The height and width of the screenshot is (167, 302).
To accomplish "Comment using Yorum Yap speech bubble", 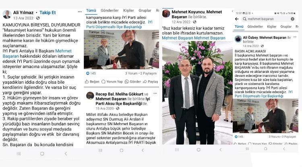I will [112, 82].
